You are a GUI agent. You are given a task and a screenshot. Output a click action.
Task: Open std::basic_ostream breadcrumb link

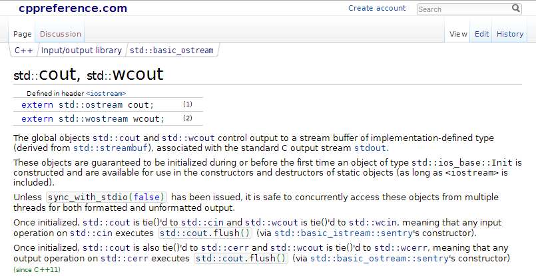tap(172, 51)
